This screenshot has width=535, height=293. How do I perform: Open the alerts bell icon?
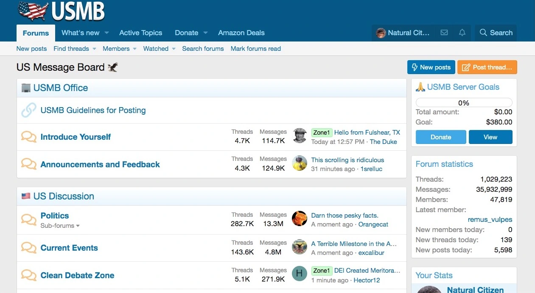(x=462, y=33)
